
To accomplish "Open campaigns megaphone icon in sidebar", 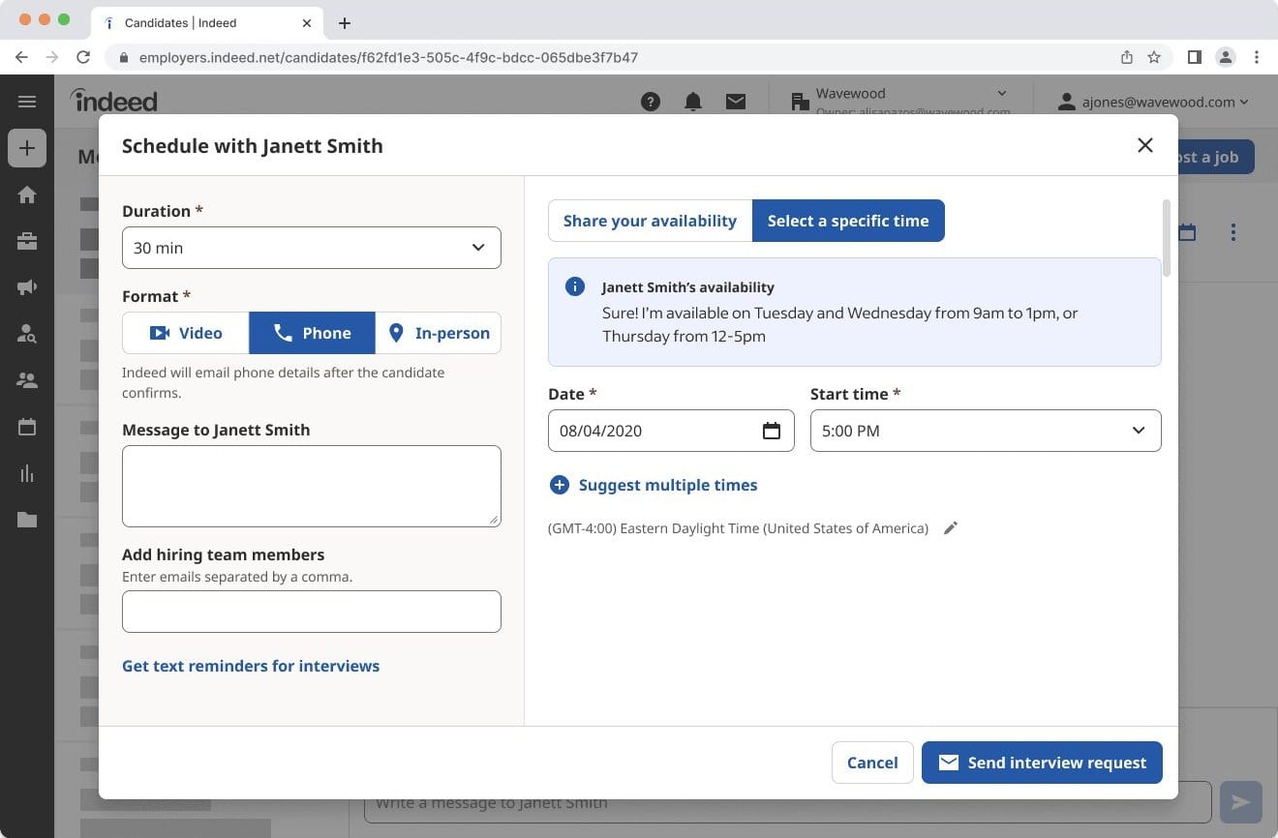I will click(27, 287).
